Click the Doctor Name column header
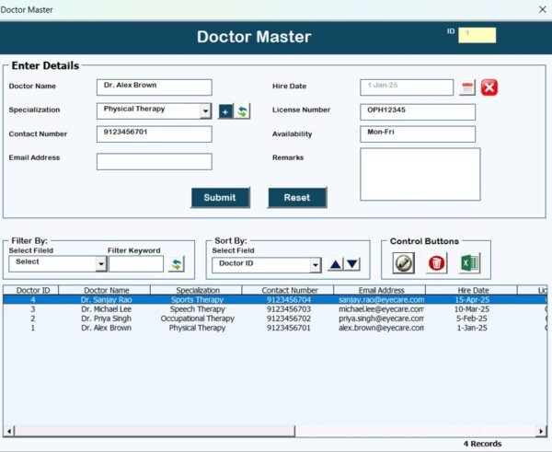 [x=105, y=290]
